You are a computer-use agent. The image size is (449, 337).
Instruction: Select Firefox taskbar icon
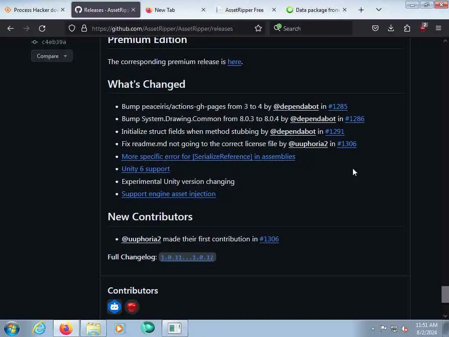pos(66,328)
